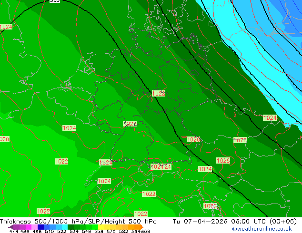Click the '594' legend value

pyautogui.click(x=136, y=231)
